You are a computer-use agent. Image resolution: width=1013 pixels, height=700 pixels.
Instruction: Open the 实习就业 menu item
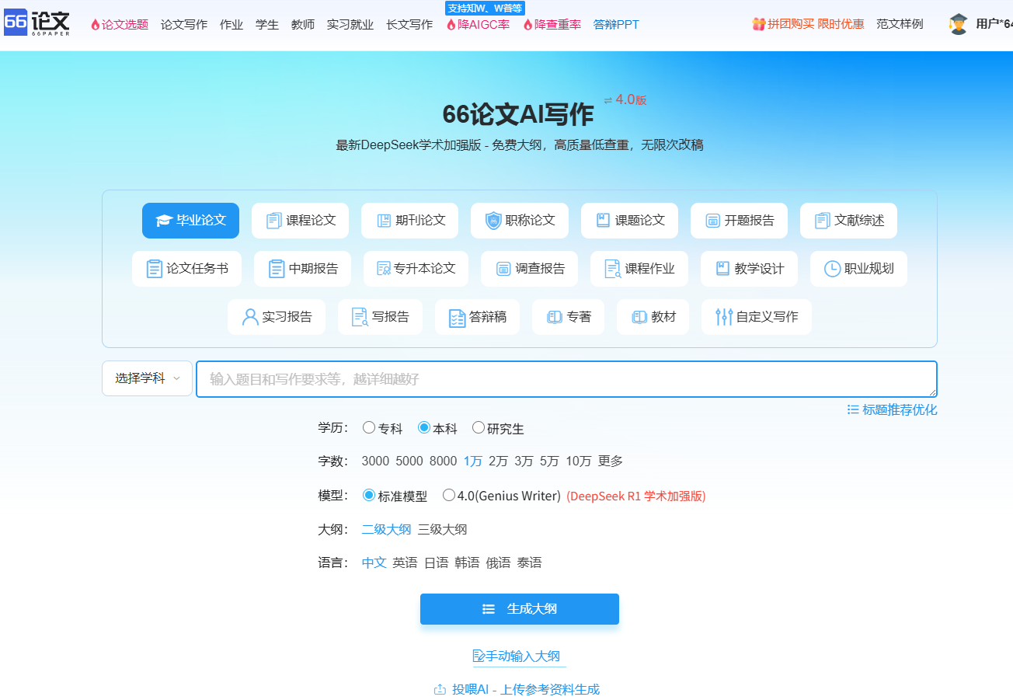tap(350, 24)
